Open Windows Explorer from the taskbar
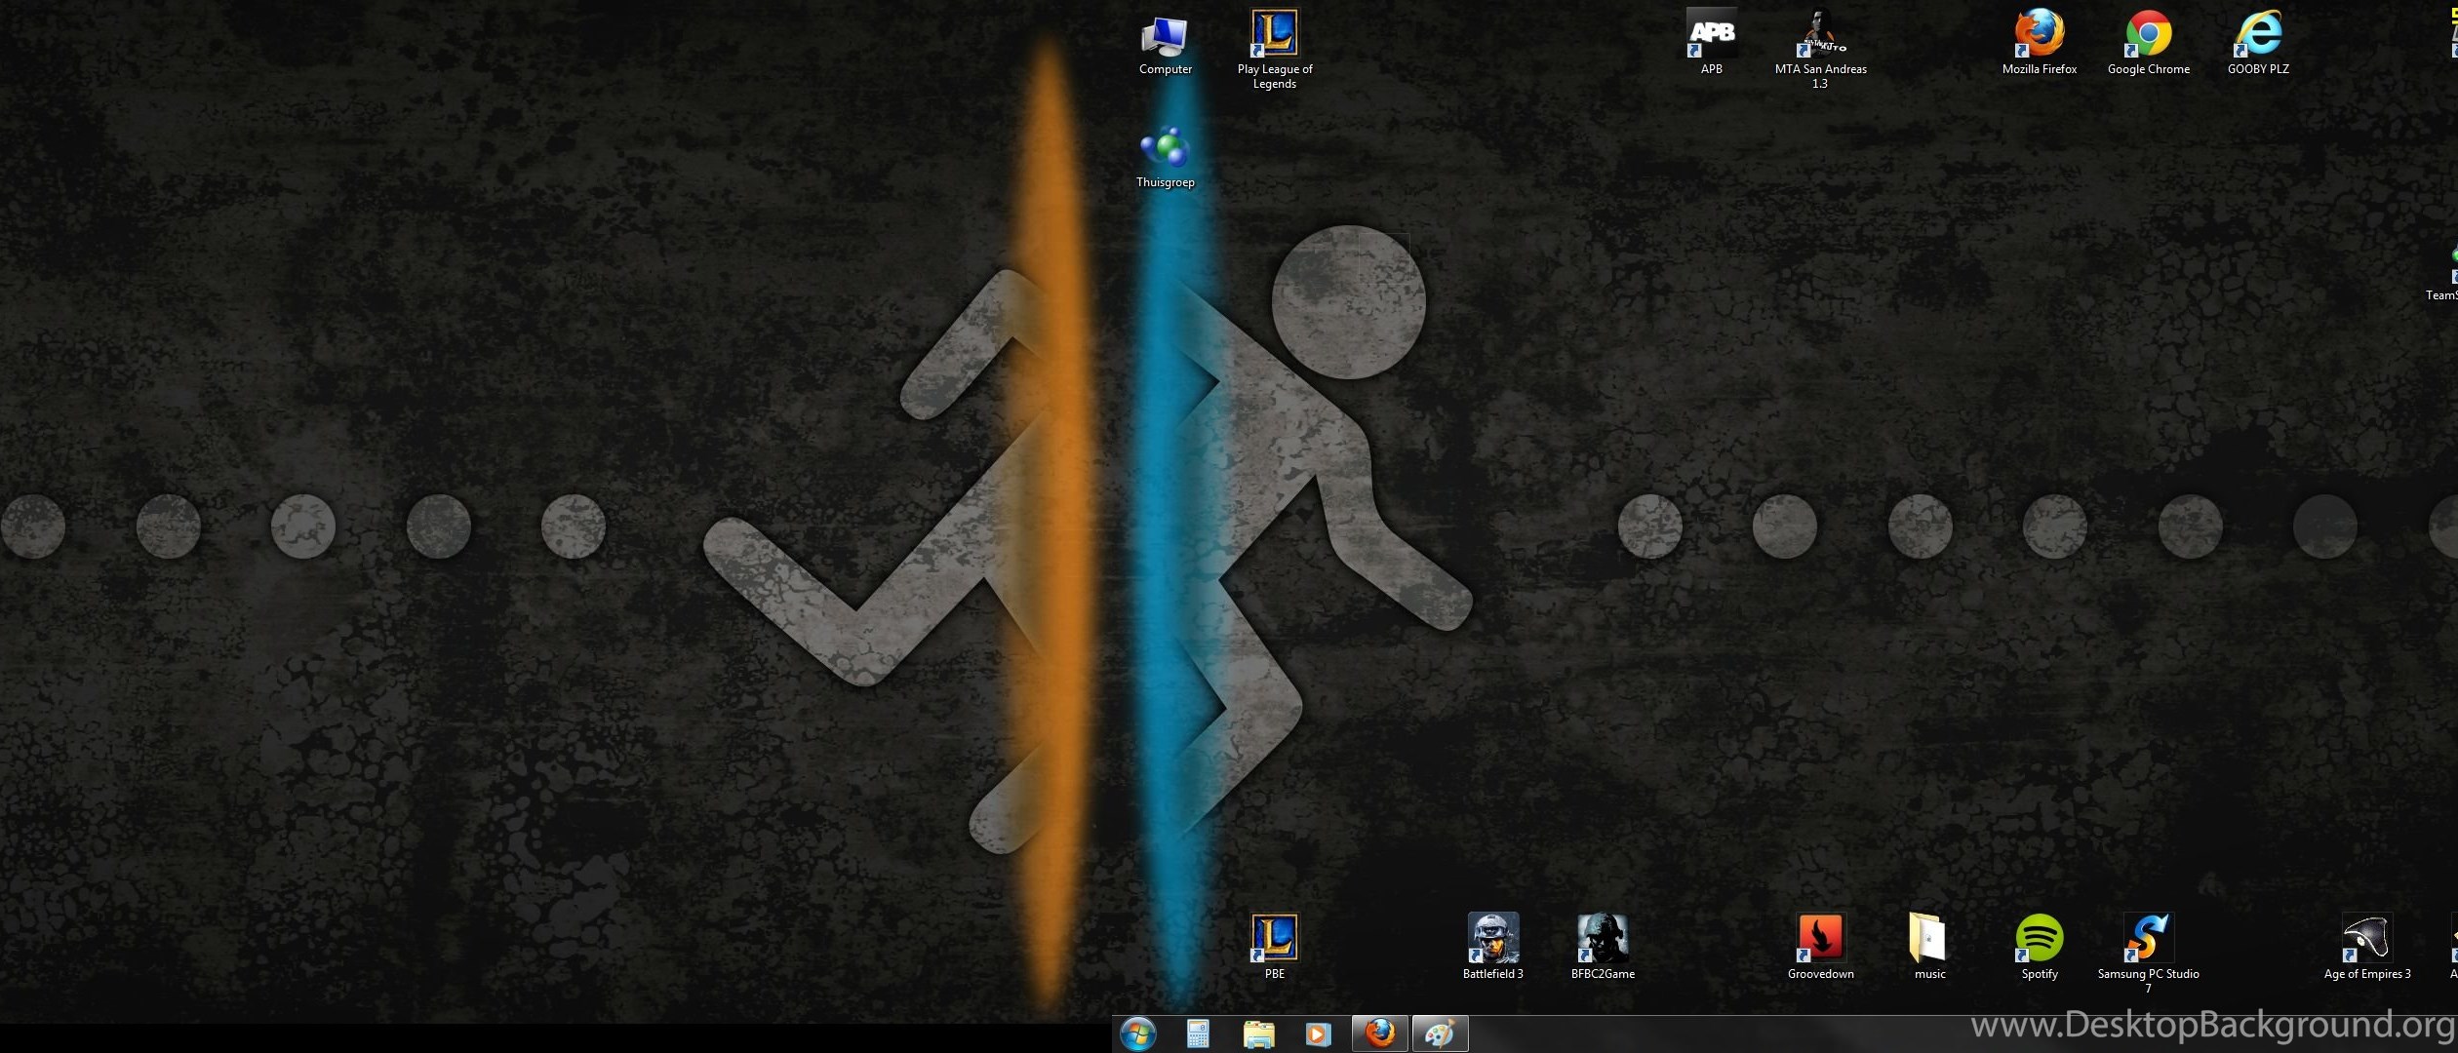 pyautogui.click(x=1258, y=1033)
